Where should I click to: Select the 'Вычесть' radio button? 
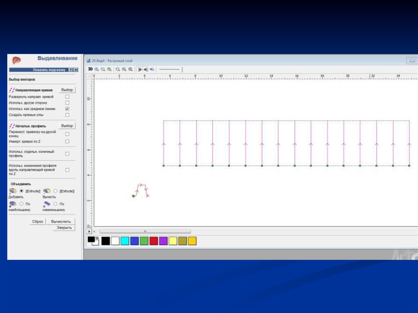click(x=56, y=191)
